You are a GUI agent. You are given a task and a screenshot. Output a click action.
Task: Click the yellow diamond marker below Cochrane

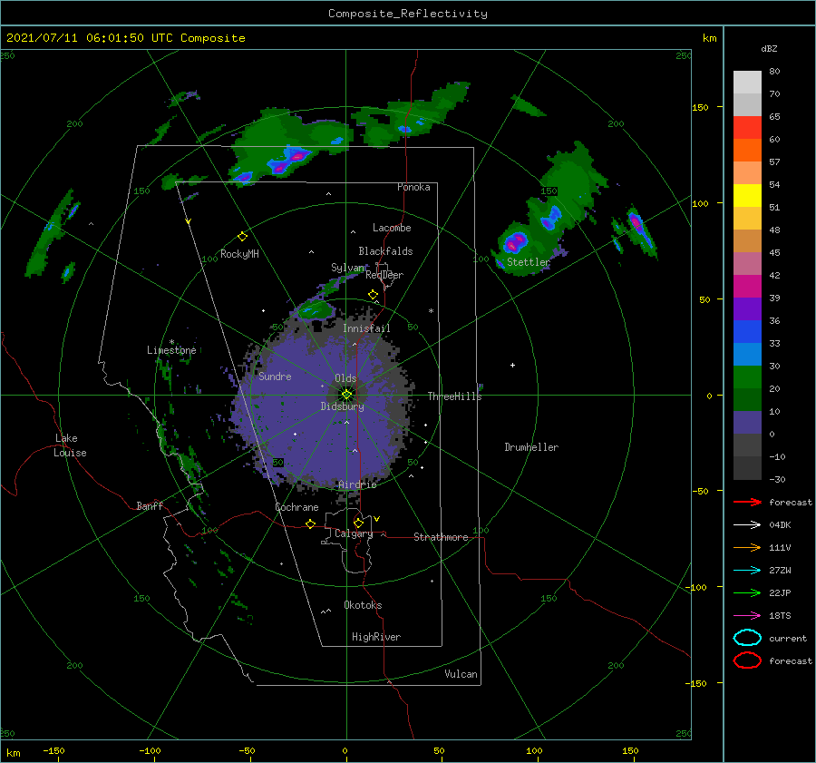coord(310,523)
